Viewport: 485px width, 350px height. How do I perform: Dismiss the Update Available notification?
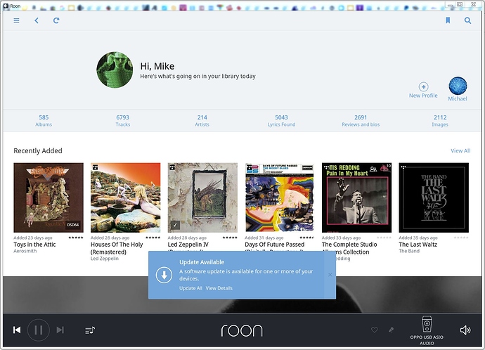click(330, 275)
